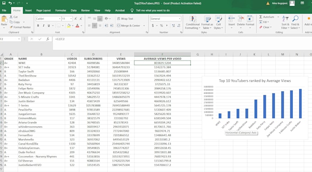Toggle align right
Screen dimensions: 312x172
click(100, 25)
